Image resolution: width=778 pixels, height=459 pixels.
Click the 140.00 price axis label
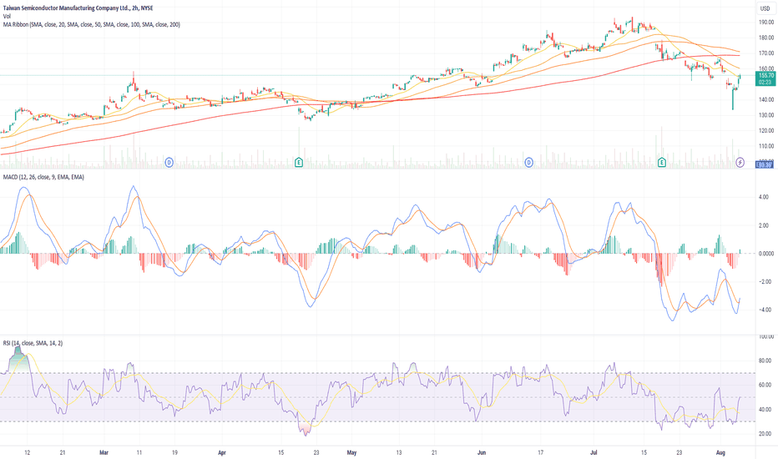click(x=766, y=100)
